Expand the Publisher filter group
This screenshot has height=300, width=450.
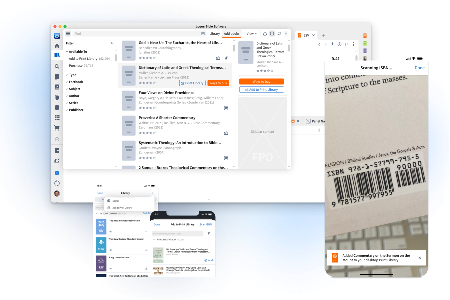67,110
